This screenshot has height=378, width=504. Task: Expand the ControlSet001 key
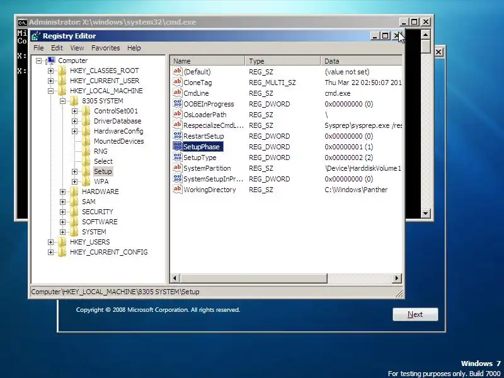click(x=74, y=112)
